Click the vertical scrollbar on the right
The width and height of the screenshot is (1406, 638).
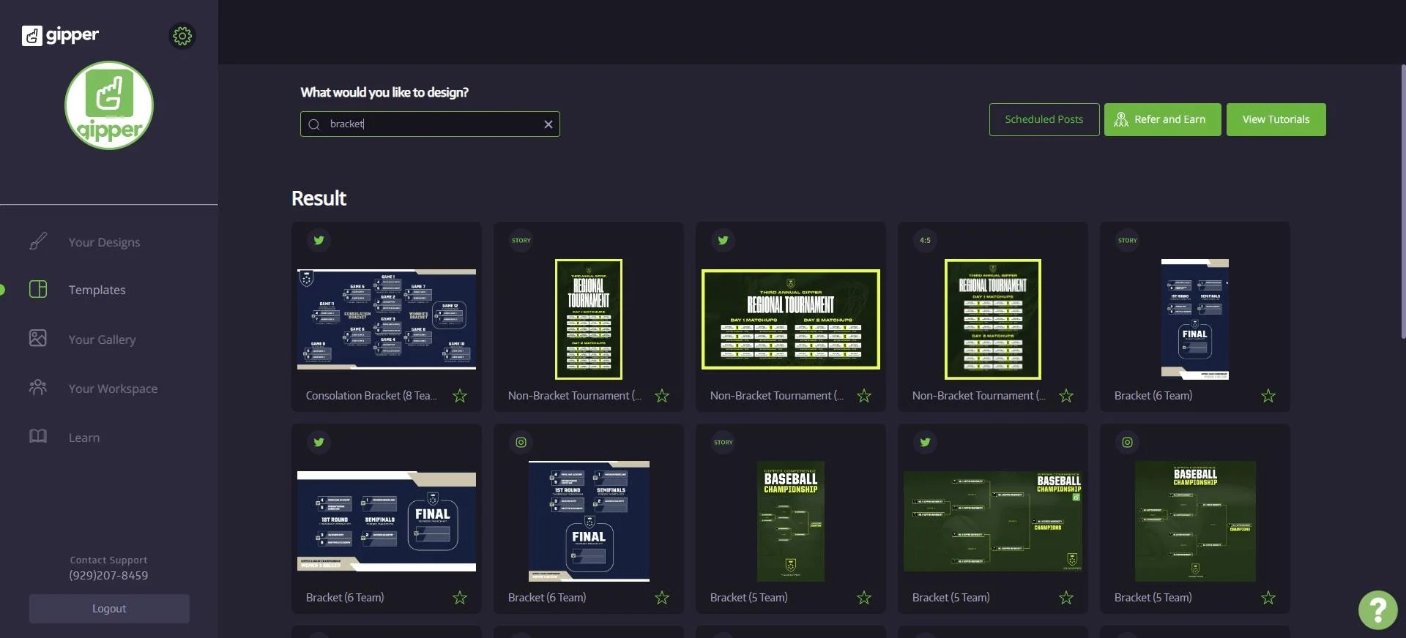click(1403, 201)
